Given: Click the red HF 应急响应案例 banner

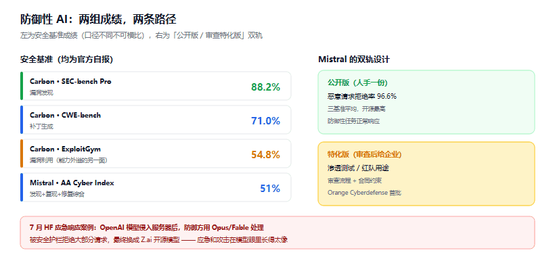Looking at the screenshot, I should point(277,233).
